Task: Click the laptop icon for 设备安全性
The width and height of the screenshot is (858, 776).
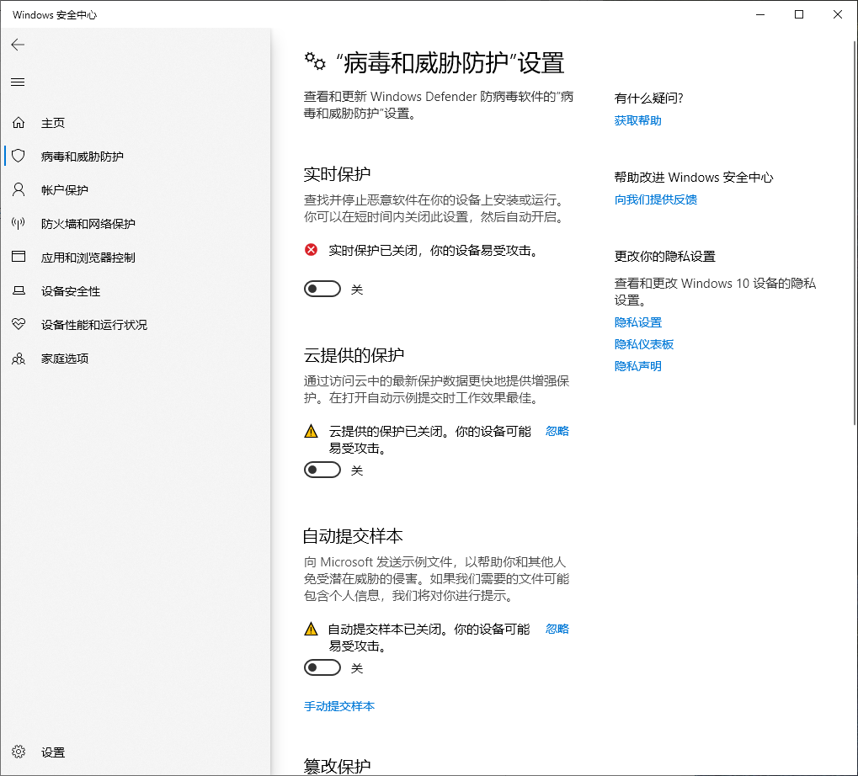Action: click(x=19, y=290)
